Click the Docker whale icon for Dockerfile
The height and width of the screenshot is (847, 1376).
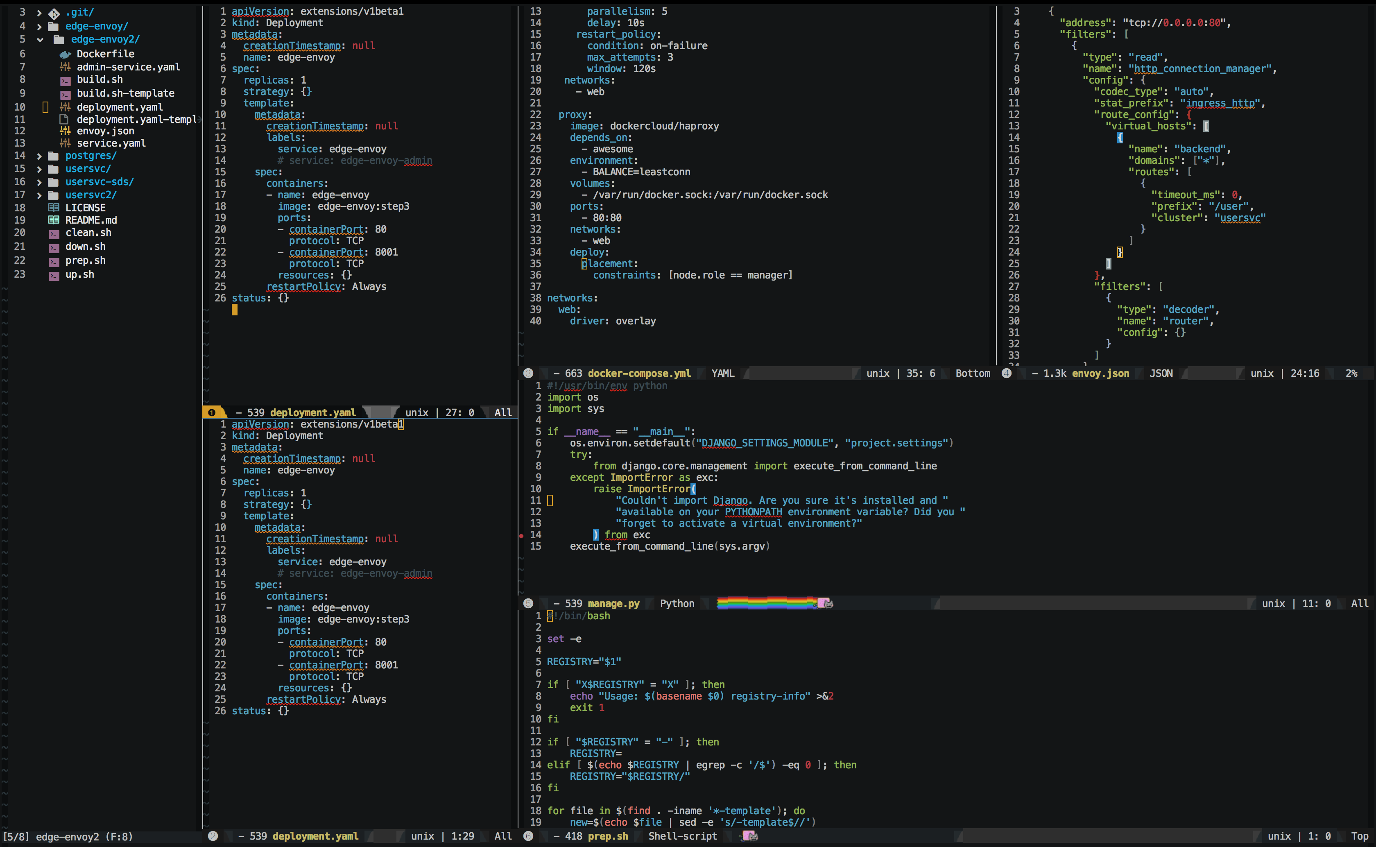(x=65, y=54)
